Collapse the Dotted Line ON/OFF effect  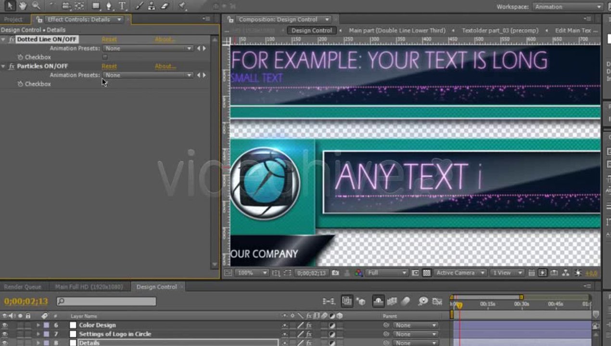pyautogui.click(x=3, y=39)
